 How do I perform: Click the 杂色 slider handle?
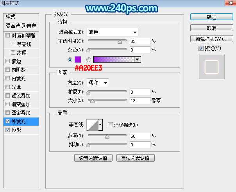(x=88, y=50)
